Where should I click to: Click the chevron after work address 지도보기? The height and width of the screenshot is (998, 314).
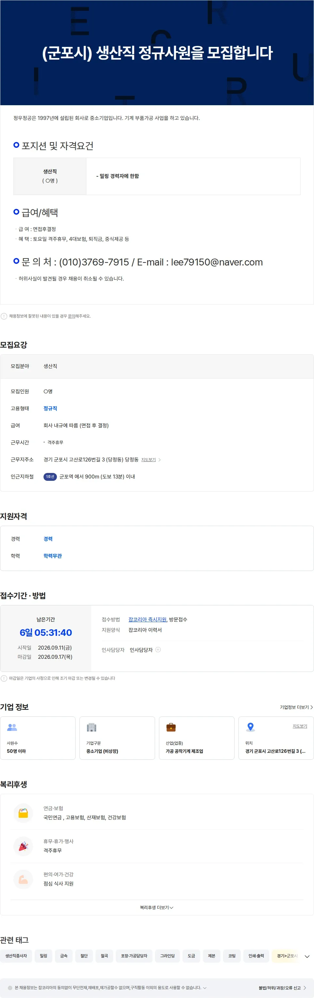coord(160,460)
